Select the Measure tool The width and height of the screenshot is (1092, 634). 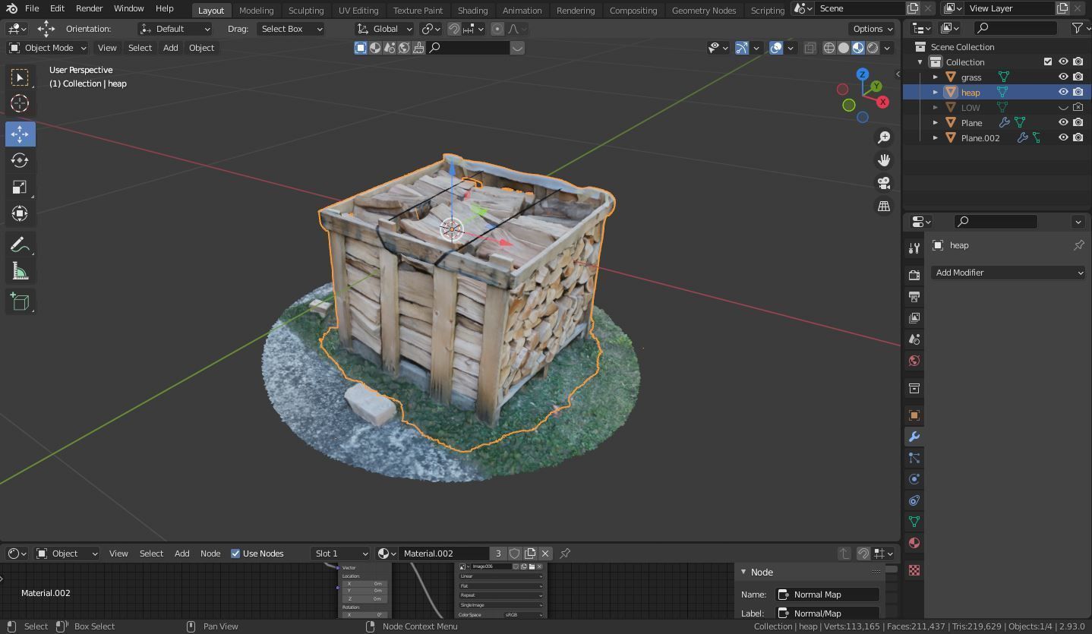(x=20, y=271)
